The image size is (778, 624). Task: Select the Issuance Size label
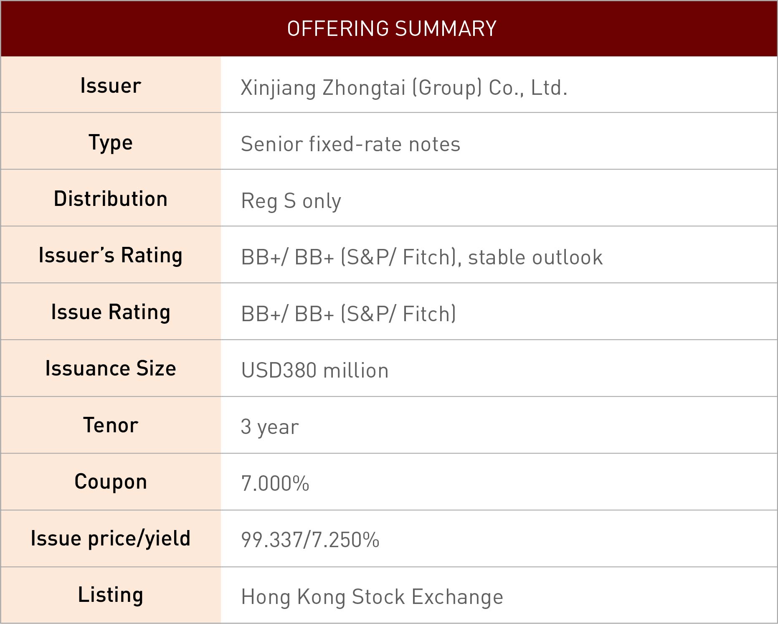[x=111, y=368]
